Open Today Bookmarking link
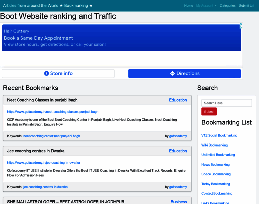 (x=216, y=184)
